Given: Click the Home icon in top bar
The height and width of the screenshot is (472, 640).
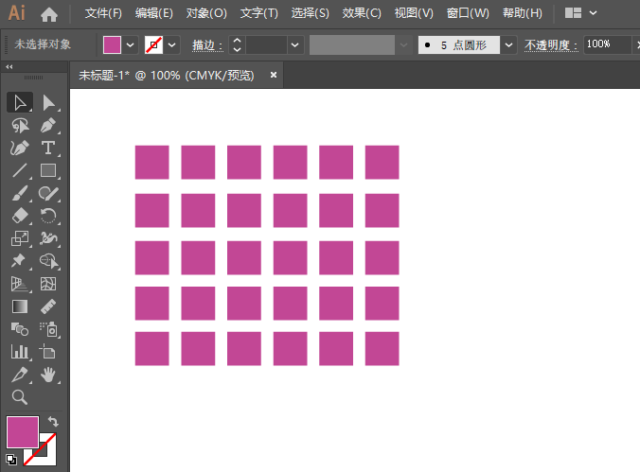Looking at the screenshot, I should click(49, 14).
